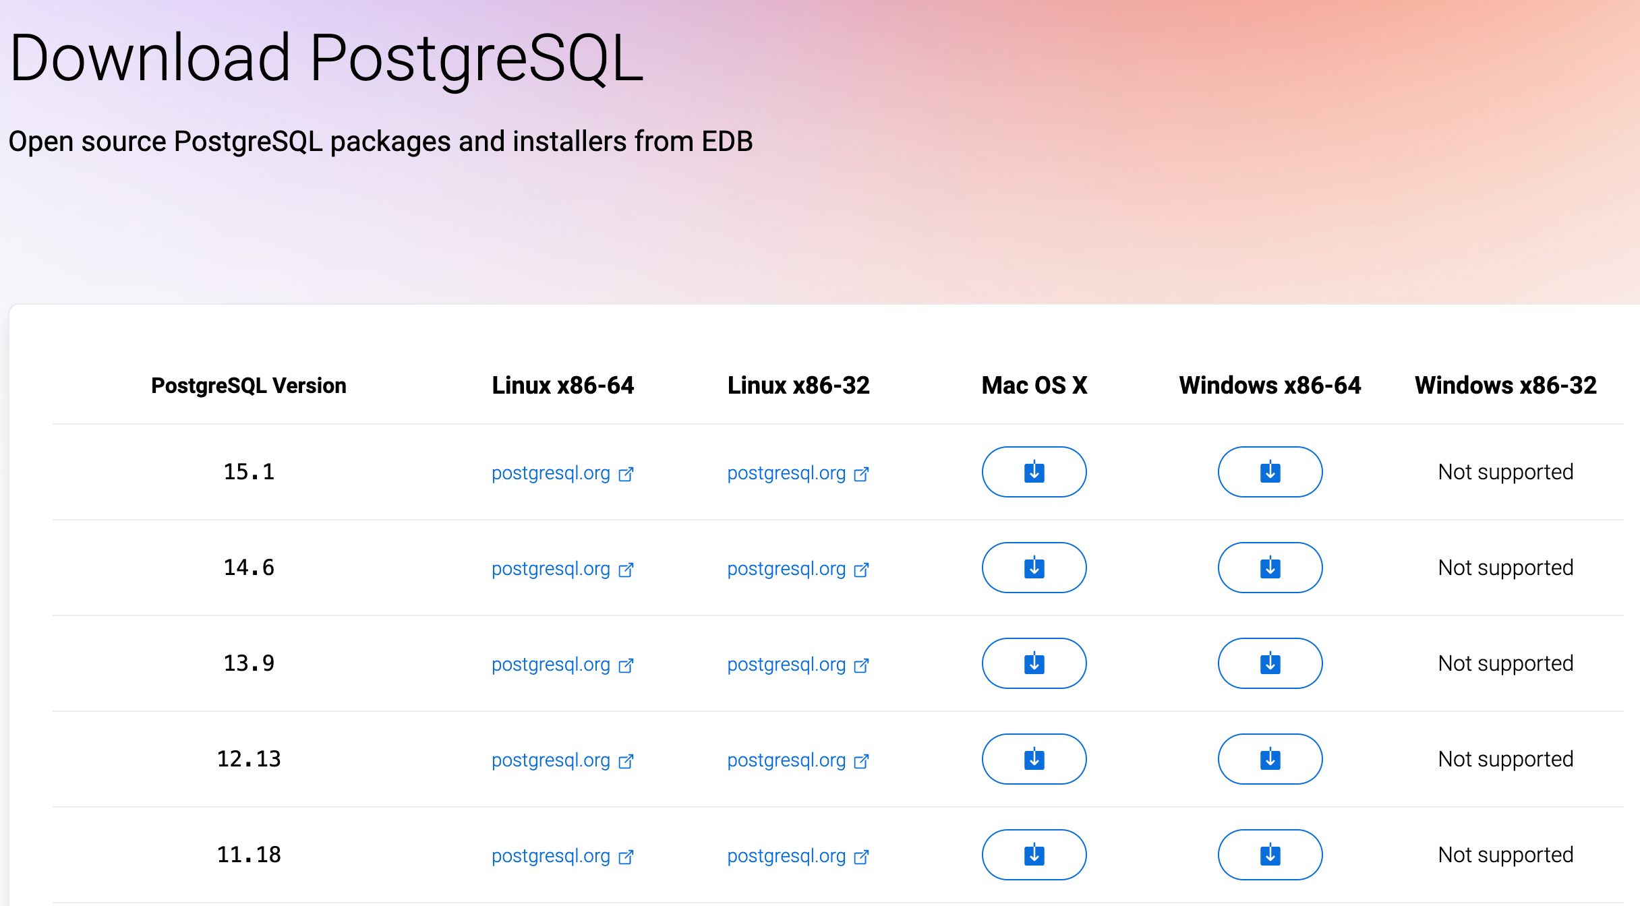Click the Open source PostgreSQL packages subtitle
1640x906 pixels.
380,142
